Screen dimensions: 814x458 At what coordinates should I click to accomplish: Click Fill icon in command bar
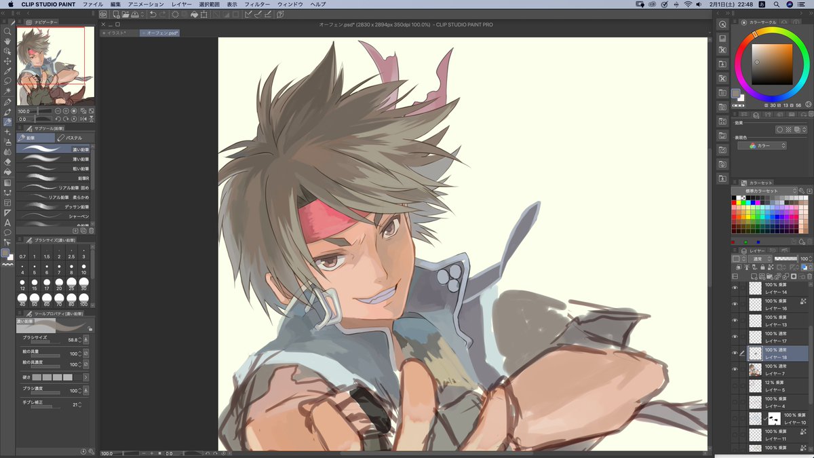coord(195,14)
